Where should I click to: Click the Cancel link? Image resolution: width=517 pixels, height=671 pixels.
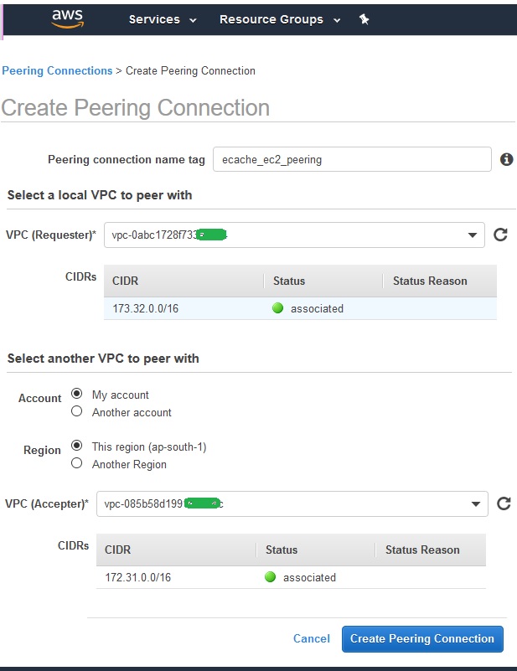pos(312,638)
